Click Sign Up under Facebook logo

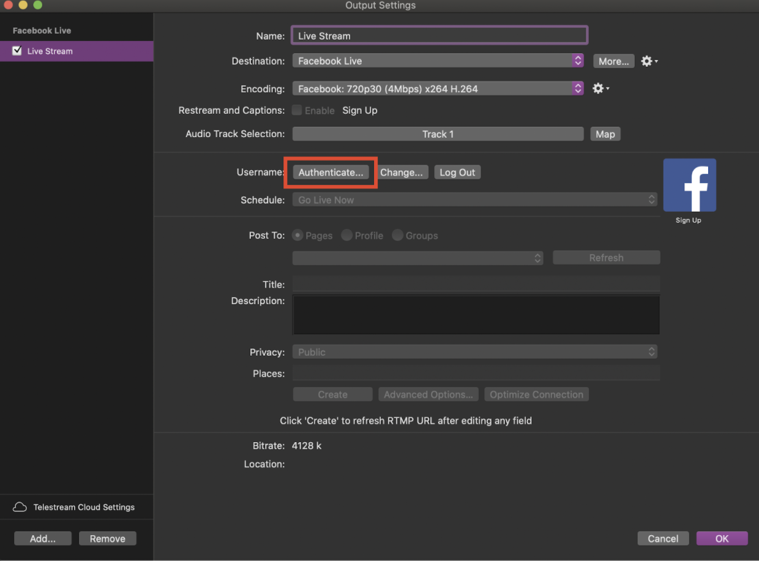[689, 220]
